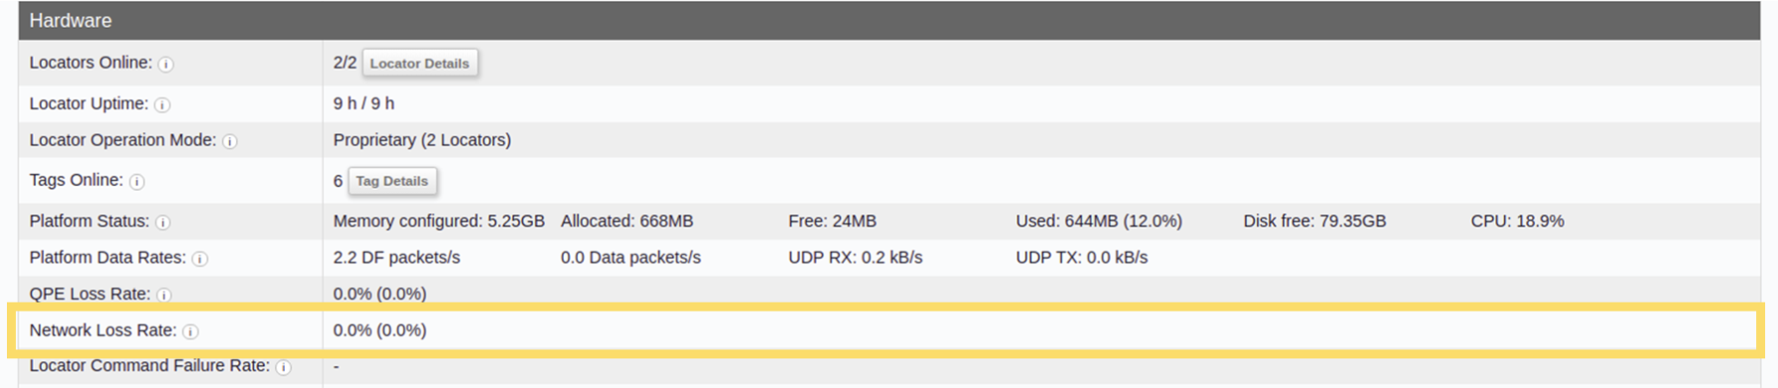Click info icon beside Platform Status
Screen dimensions: 1778x388
[163, 222]
